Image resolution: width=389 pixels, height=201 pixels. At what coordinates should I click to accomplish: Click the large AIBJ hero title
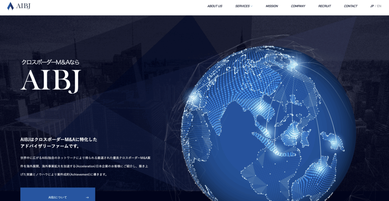tap(51, 81)
